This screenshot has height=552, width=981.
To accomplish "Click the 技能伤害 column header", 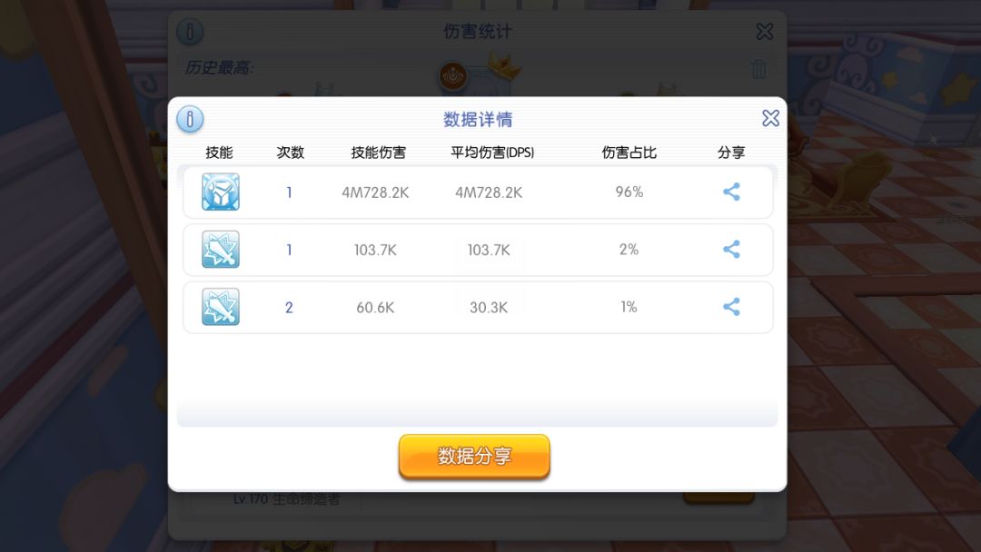I will 379,153.
